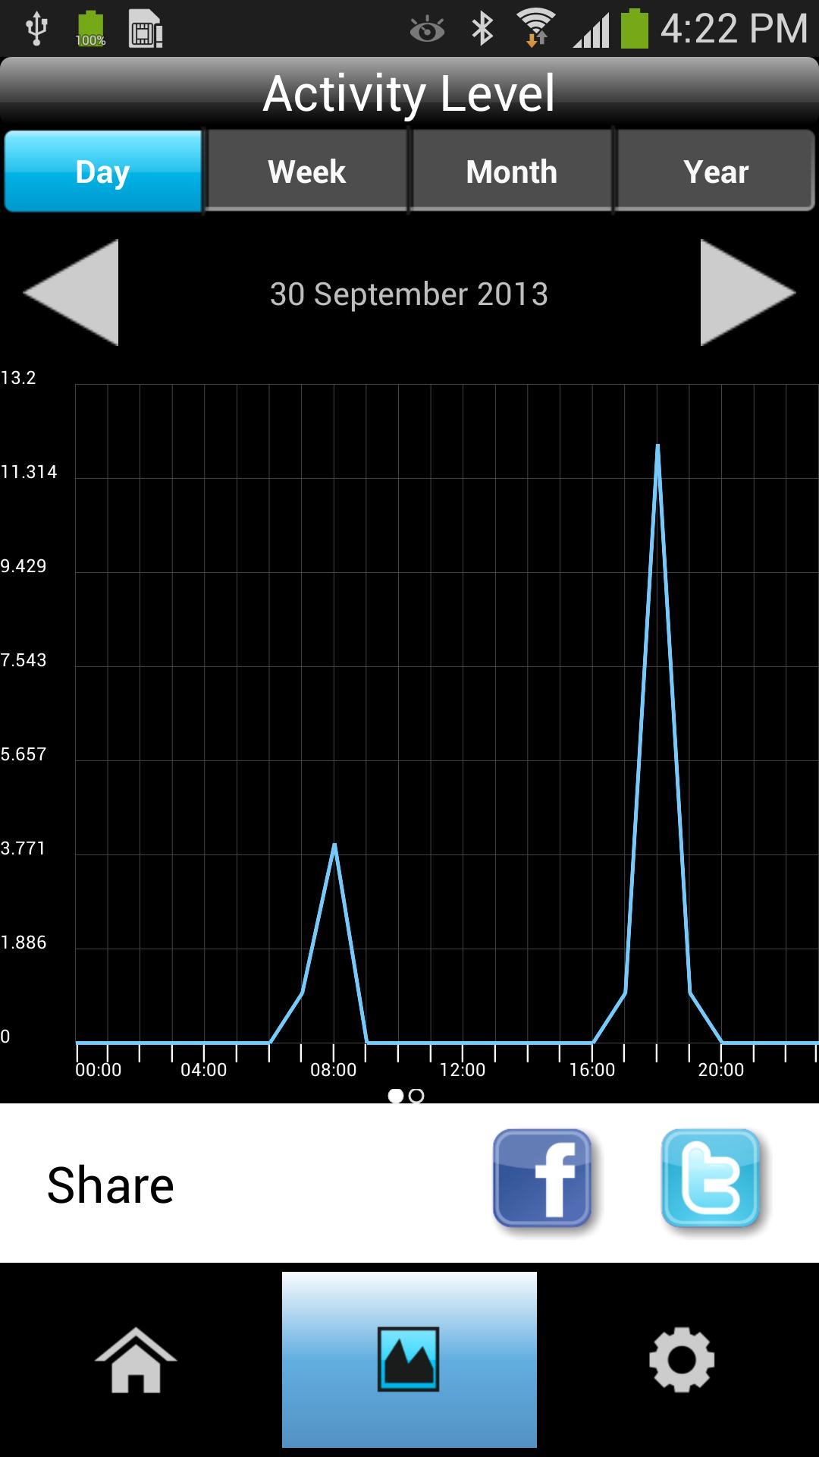Switch to the Day view
This screenshot has width=819, height=1457.
click(x=103, y=172)
